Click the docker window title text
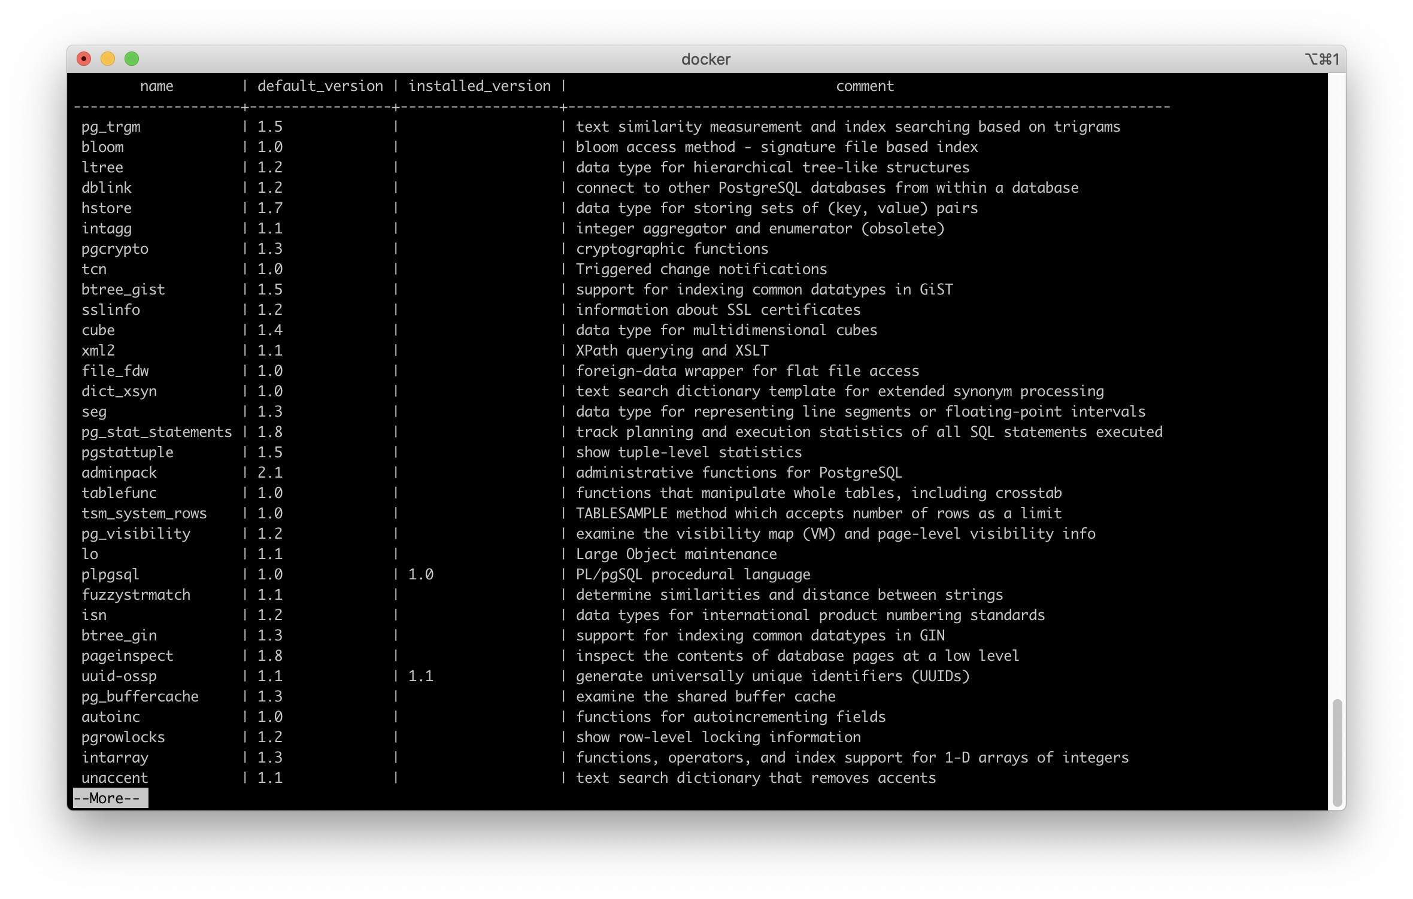1413x899 pixels. [706, 59]
